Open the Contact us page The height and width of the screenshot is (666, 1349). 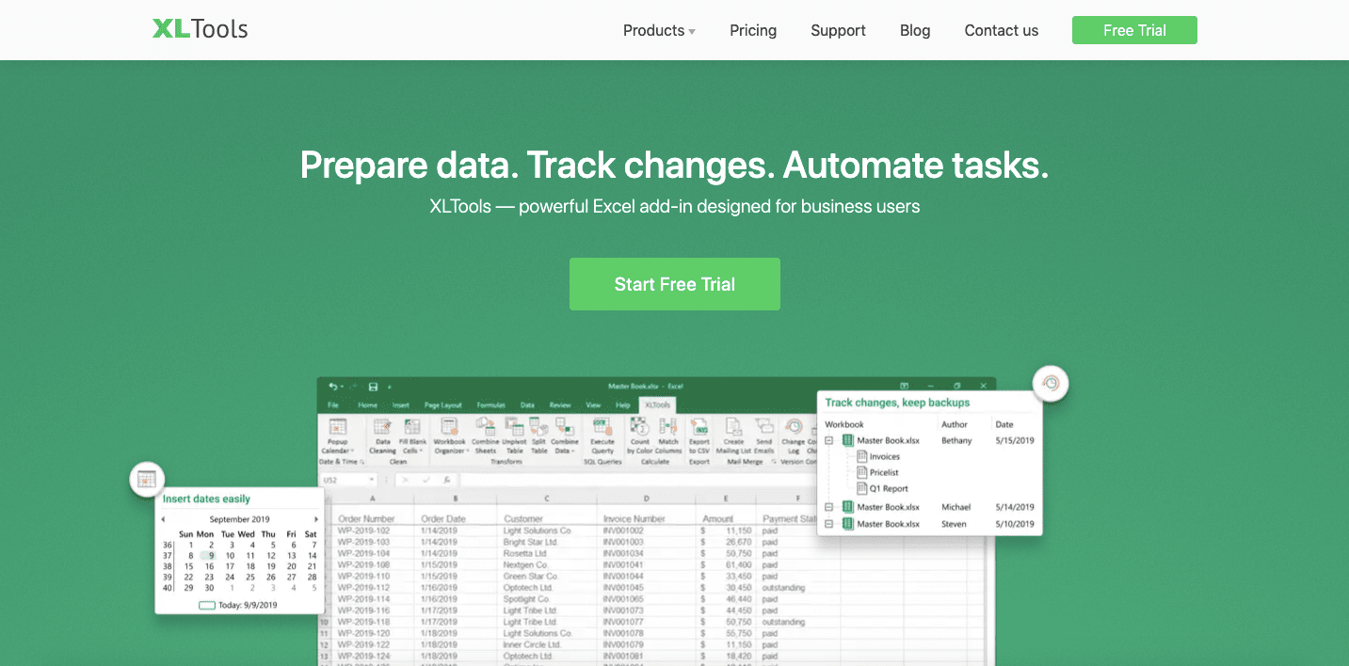pos(1002,30)
